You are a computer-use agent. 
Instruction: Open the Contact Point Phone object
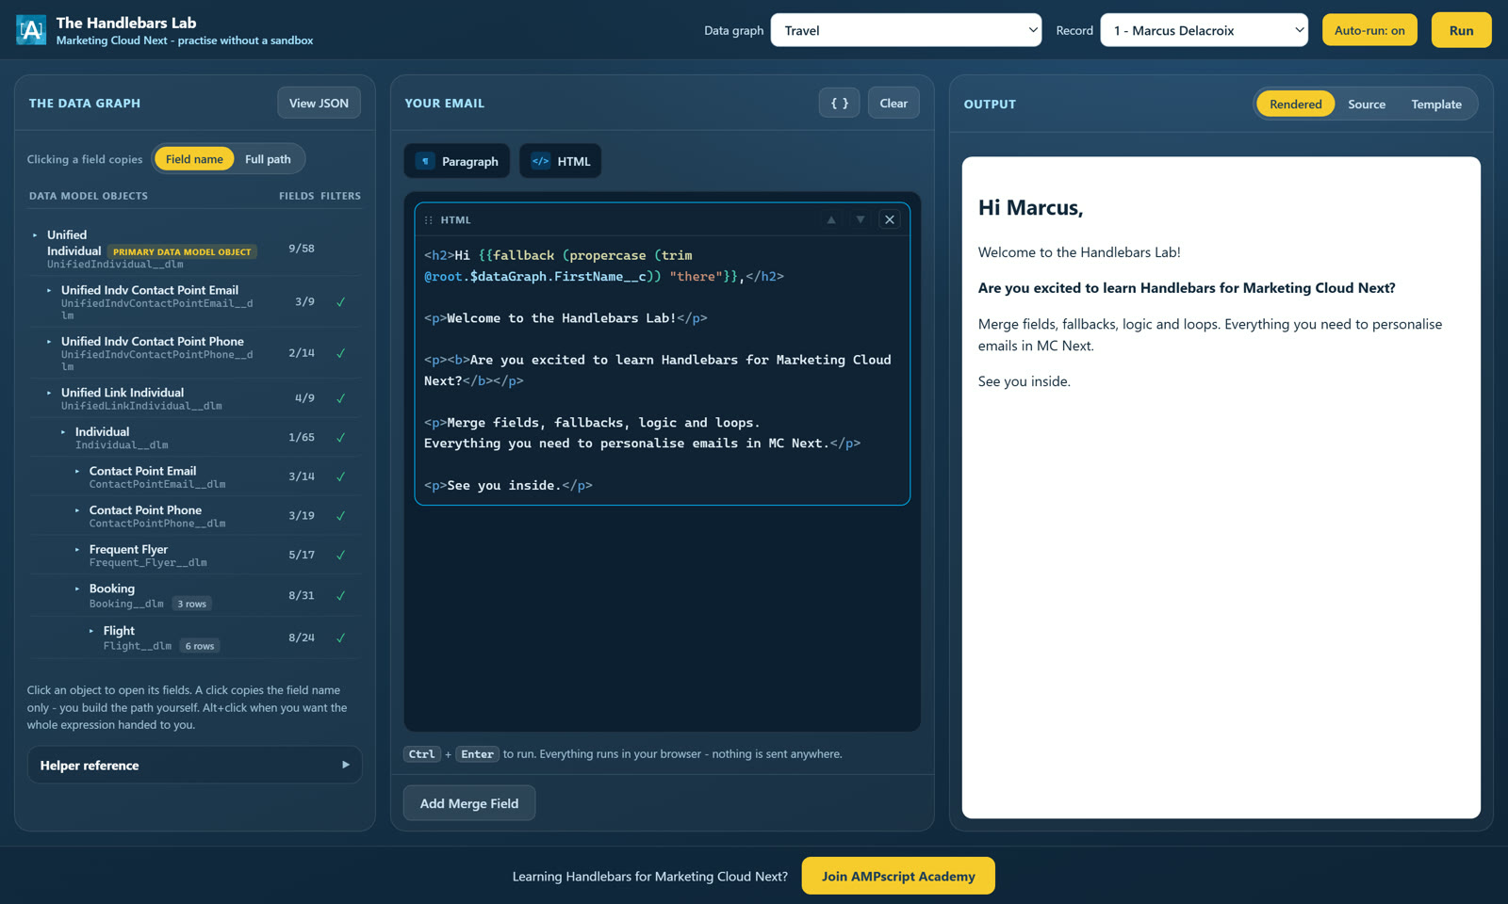point(195,516)
